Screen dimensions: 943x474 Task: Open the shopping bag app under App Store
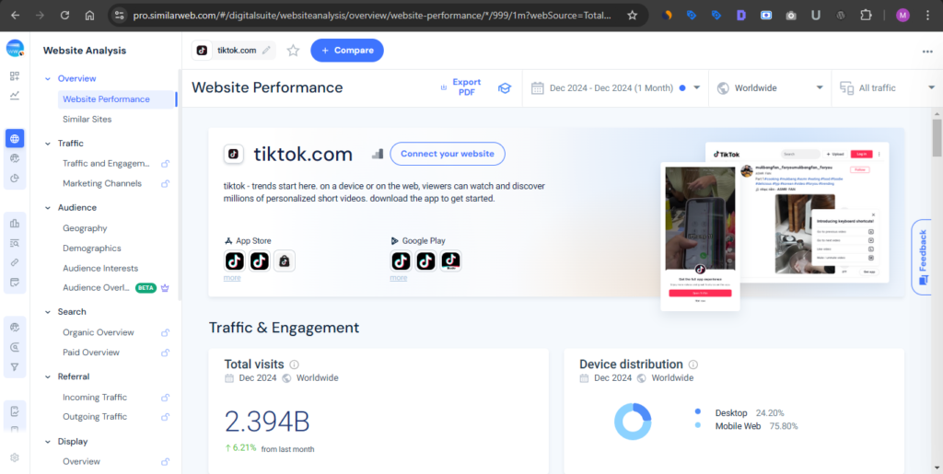click(x=285, y=260)
